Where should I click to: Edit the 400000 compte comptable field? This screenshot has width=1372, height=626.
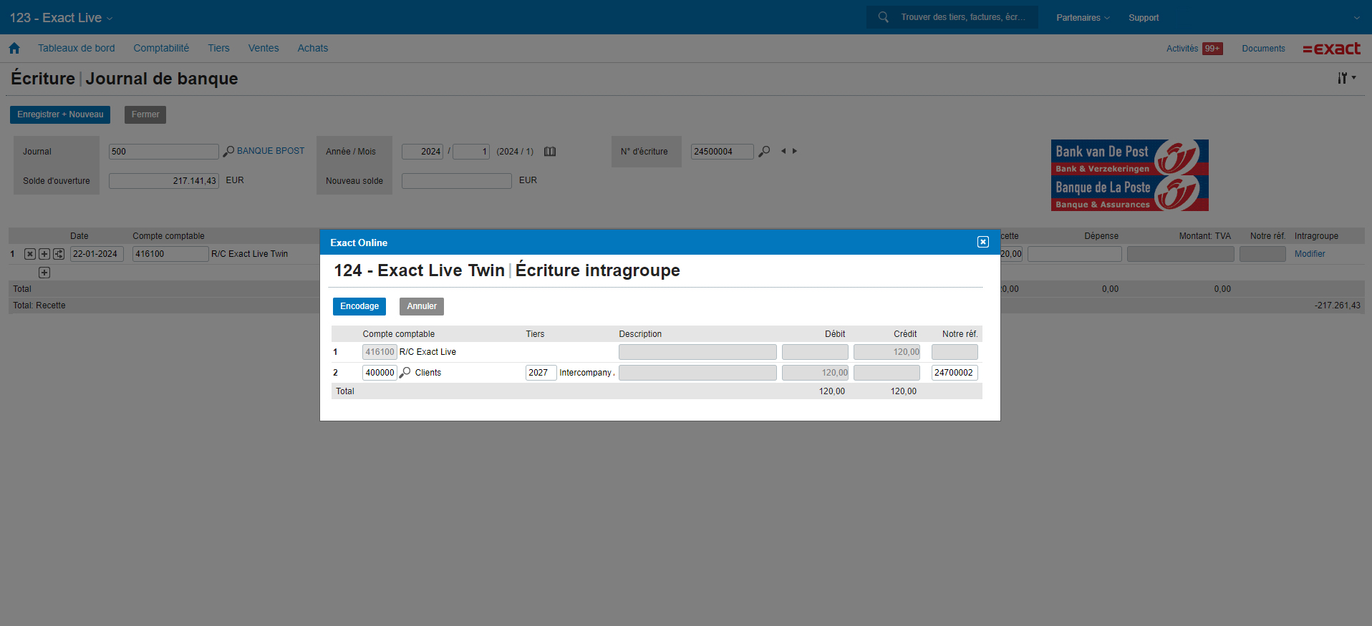coord(380,373)
